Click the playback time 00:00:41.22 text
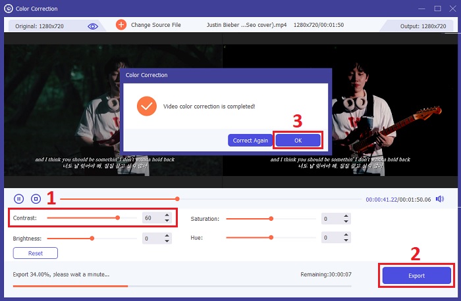461x301 pixels. [381, 200]
